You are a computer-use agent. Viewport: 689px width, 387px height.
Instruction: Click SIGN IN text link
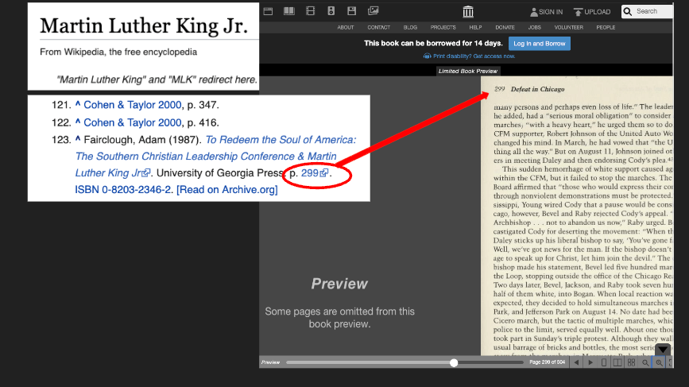pyautogui.click(x=551, y=12)
